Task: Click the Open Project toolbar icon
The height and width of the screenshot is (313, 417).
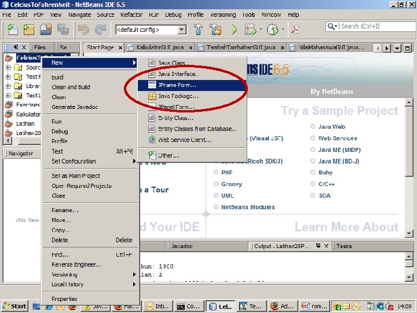Action: click(46, 30)
